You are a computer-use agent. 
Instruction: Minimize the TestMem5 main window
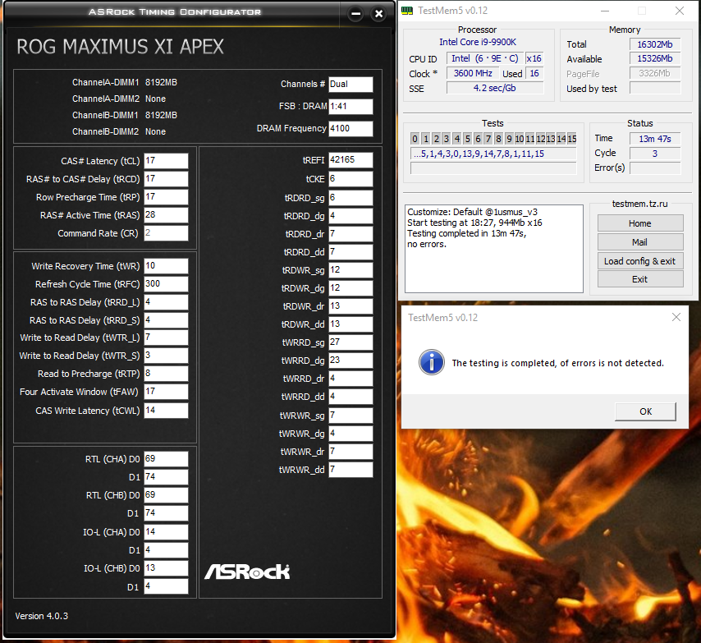(x=604, y=11)
